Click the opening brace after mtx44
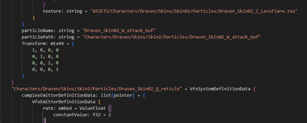The height and width of the screenshot is (123, 307). tap(73, 44)
